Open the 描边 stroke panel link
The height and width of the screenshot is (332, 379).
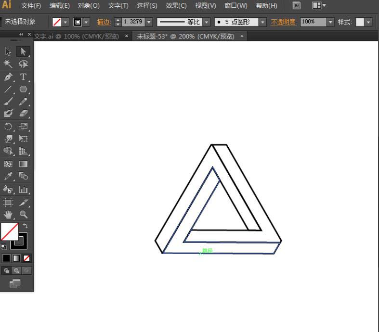pyautogui.click(x=104, y=22)
